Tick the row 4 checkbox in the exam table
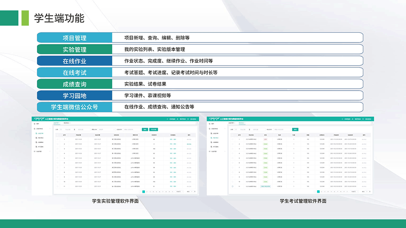The height and width of the screenshot is (228, 406). tap(233, 153)
